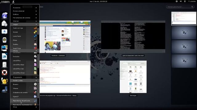Expand the Programación category
The height and width of the screenshot is (110, 197).
pyautogui.click(x=25, y=77)
